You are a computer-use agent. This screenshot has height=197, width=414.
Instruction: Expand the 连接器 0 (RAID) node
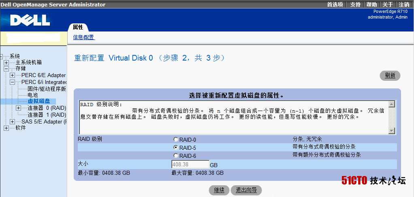click(x=19, y=108)
